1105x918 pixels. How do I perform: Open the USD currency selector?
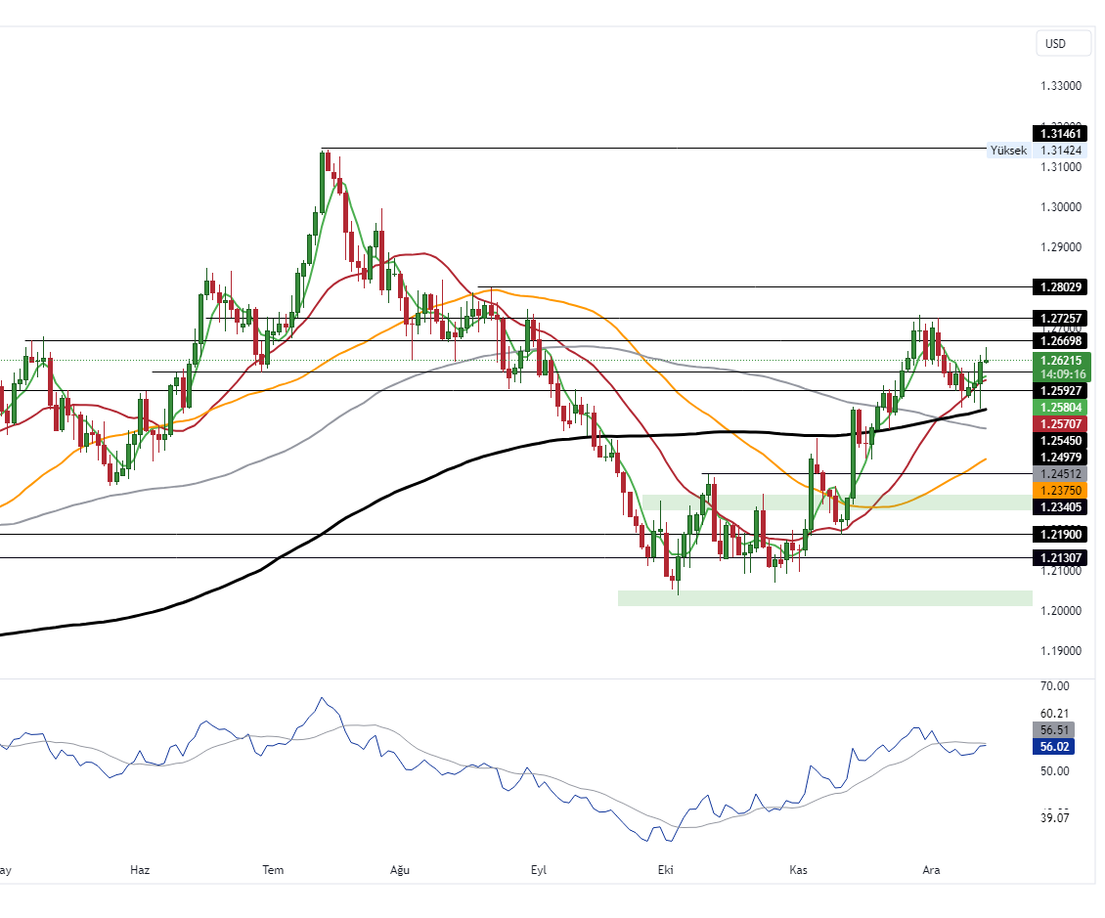[x=1063, y=43]
